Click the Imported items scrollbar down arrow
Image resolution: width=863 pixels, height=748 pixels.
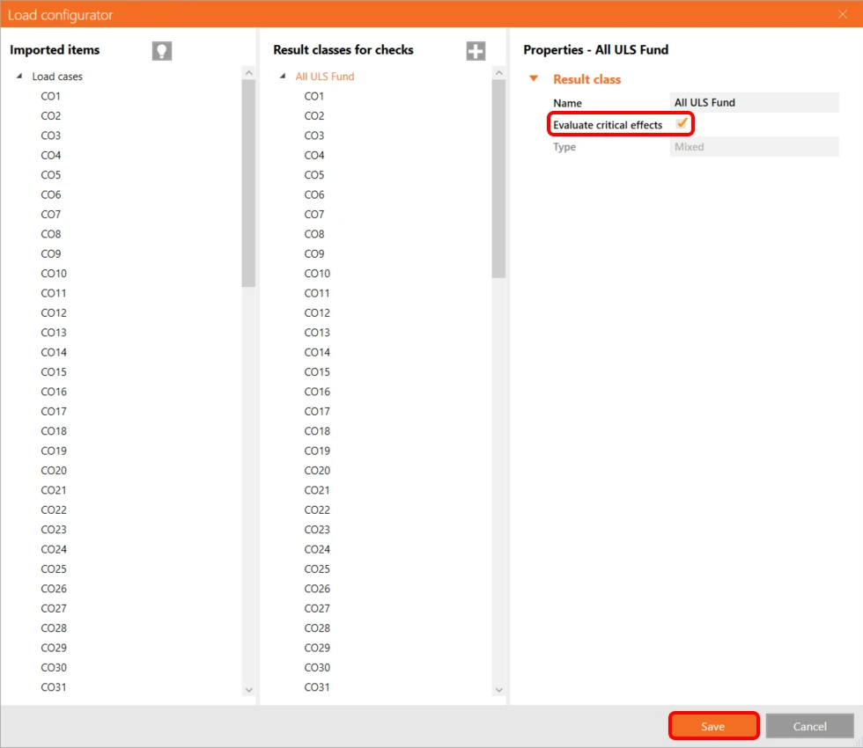pyautogui.click(x=248, y=690)
